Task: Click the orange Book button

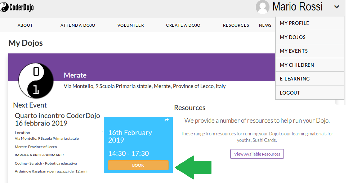Action: 138,165
